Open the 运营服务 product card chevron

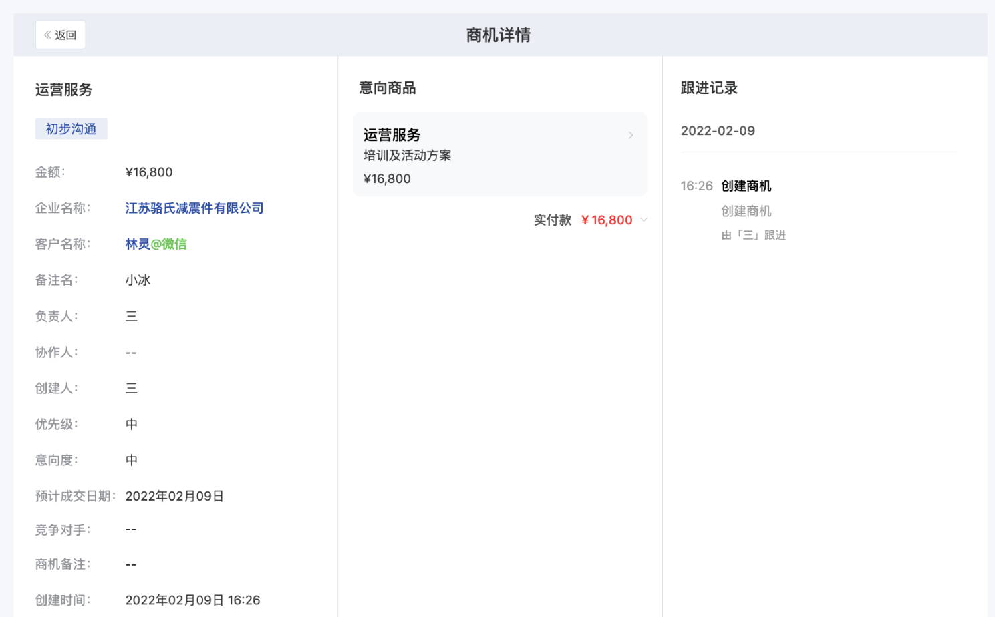point(631,135)
